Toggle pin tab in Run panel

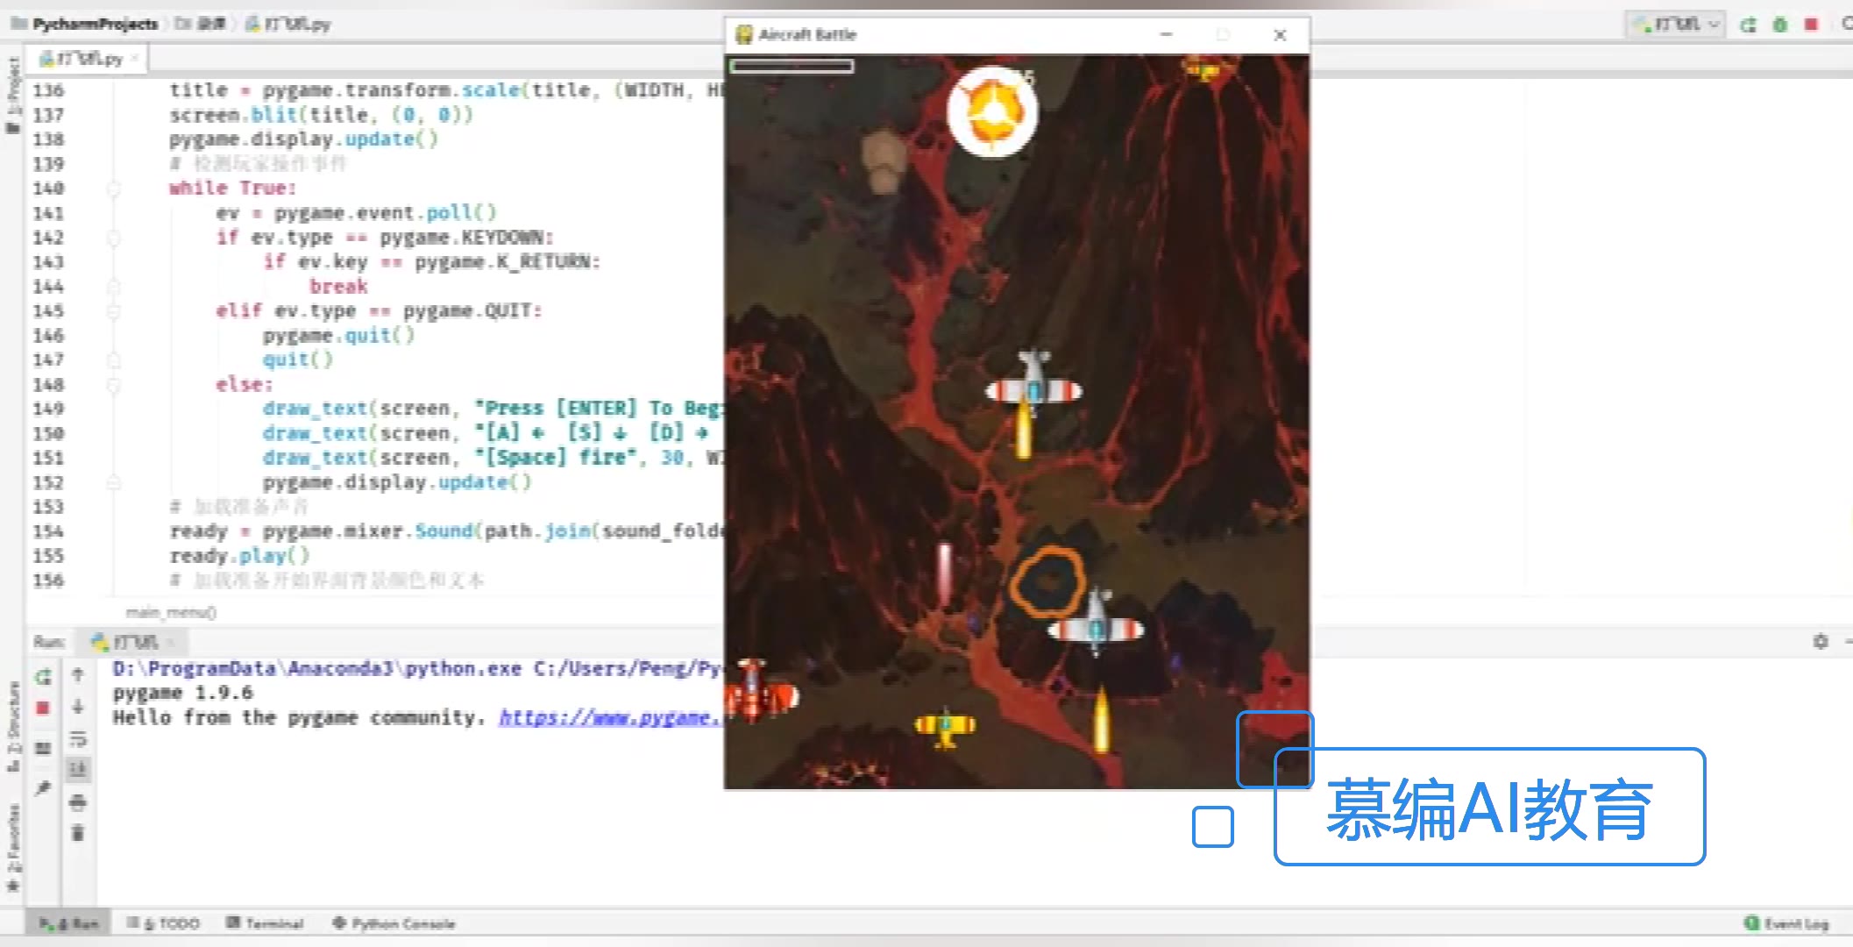click(43, 787)
